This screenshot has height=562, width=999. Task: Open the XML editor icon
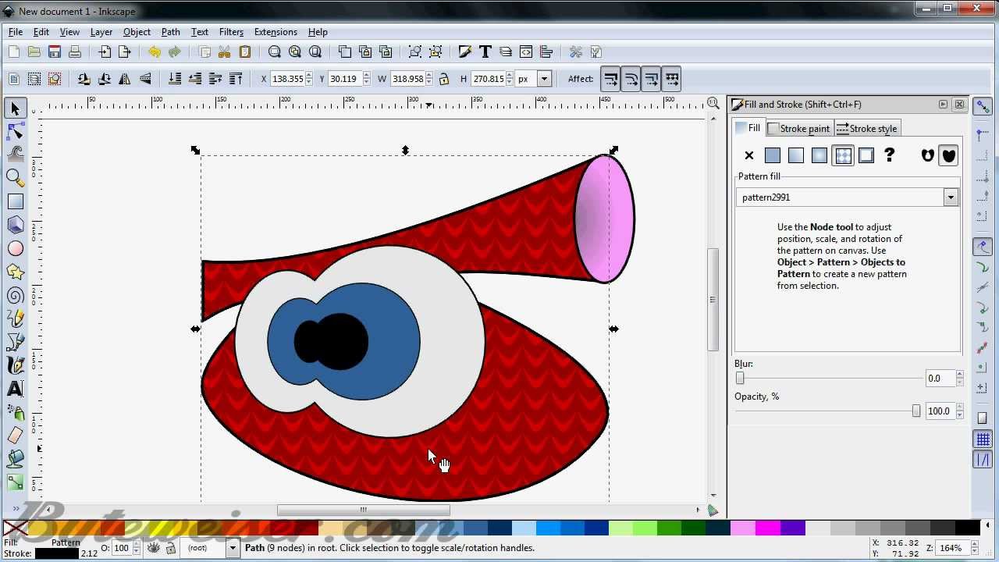tap(526, 52)
